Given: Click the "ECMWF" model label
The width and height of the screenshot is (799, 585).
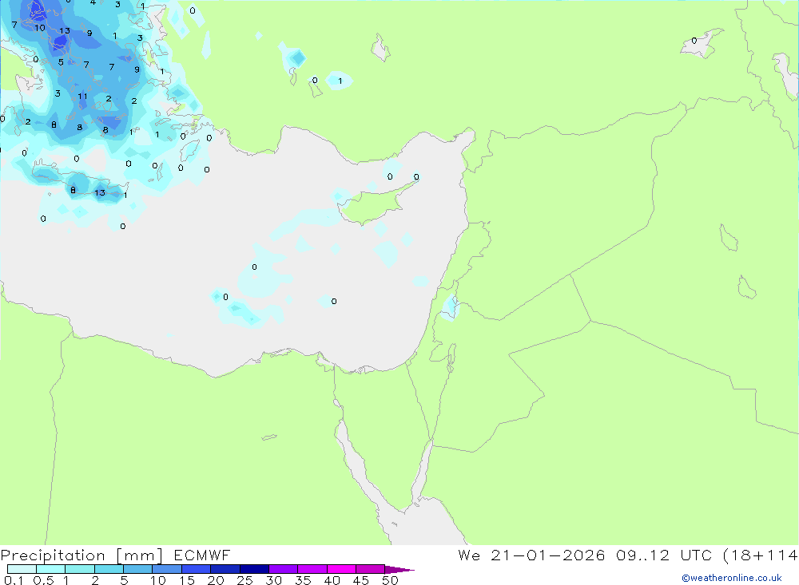Looking at the screenshot, I should (202, 555).
